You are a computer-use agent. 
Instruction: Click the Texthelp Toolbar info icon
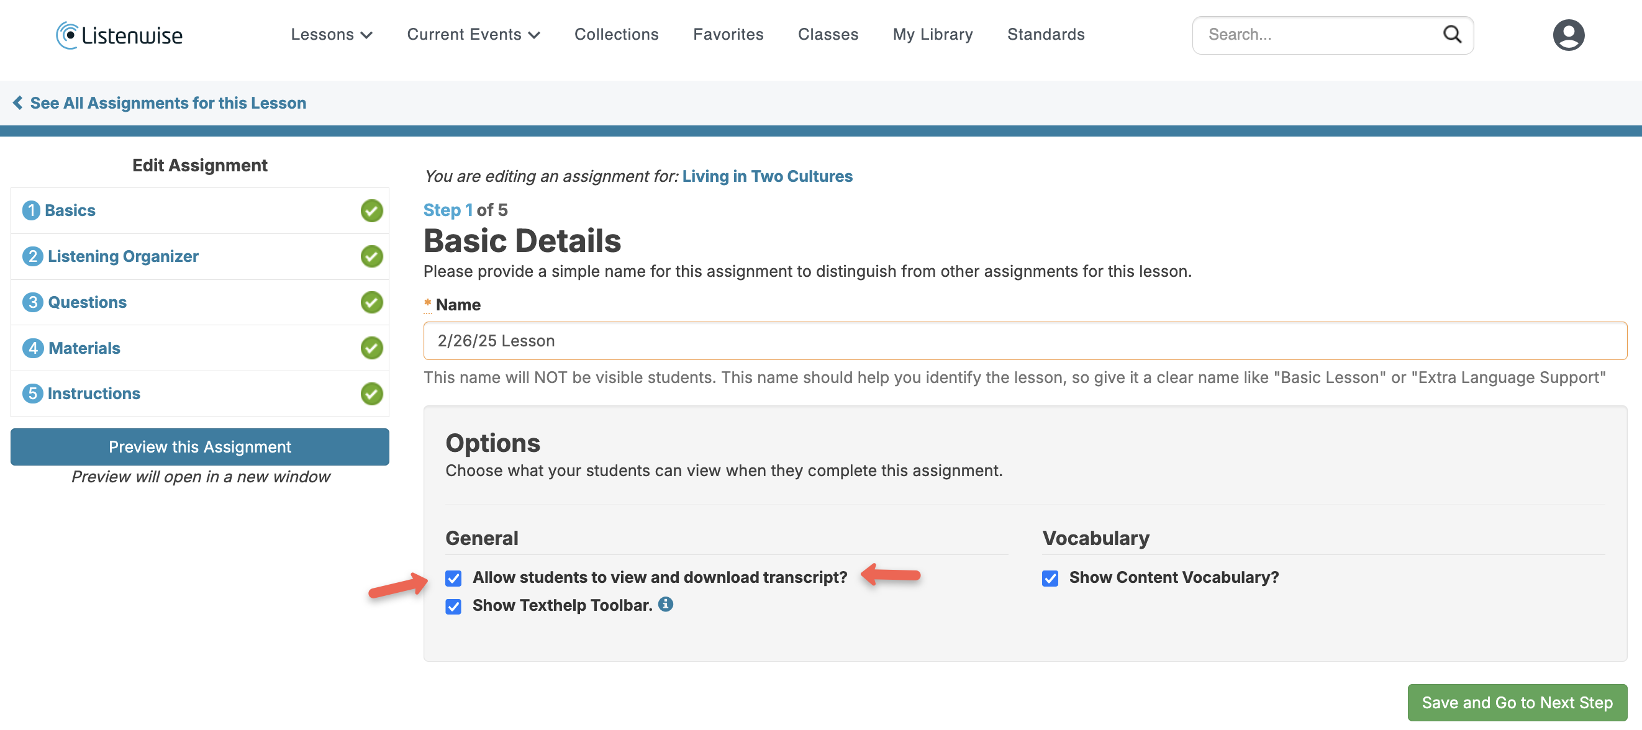[x=666, y=604]
